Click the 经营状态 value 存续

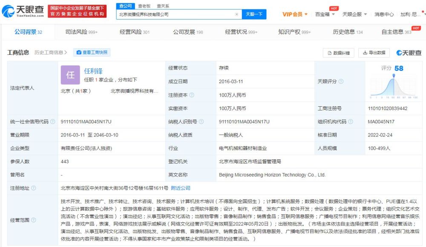point(224,68)
